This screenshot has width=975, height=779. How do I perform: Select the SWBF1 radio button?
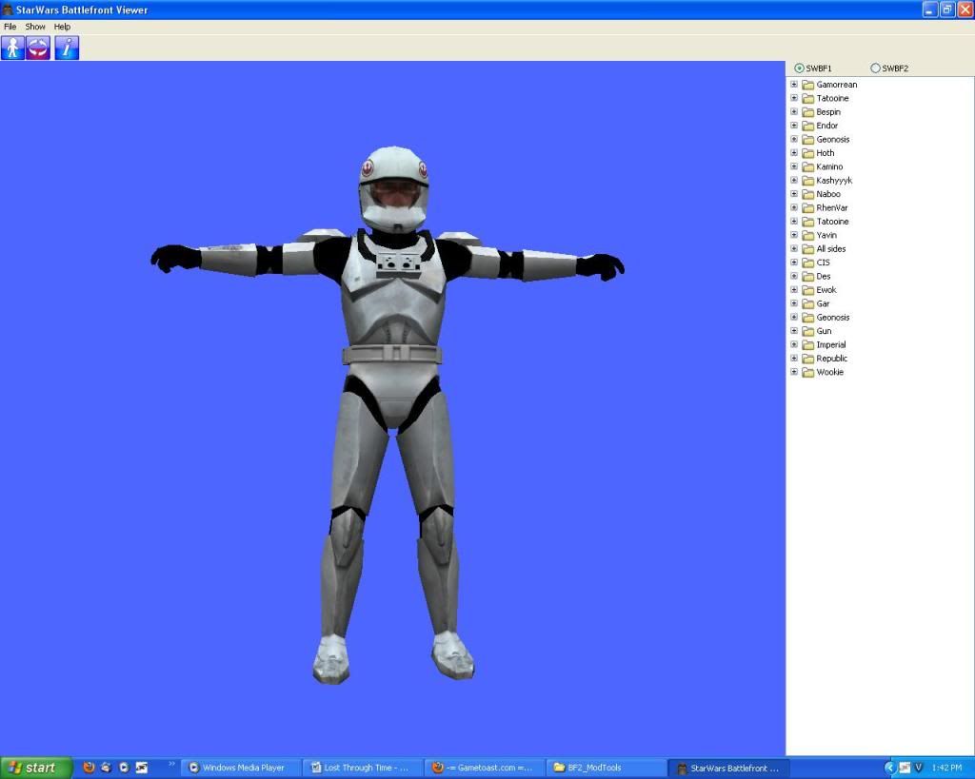(799, 68)
